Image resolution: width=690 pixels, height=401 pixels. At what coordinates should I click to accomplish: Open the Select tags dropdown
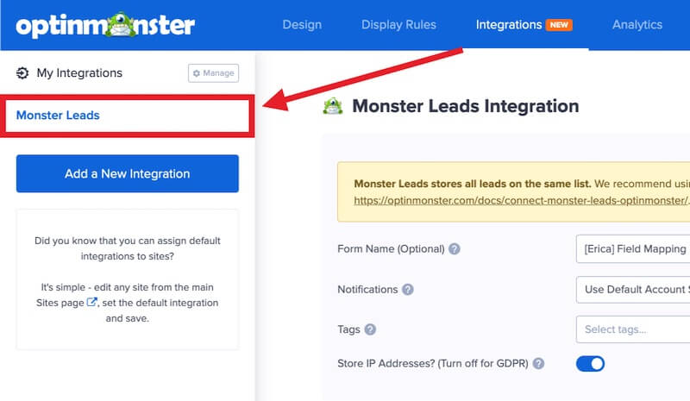click(633, 329)
